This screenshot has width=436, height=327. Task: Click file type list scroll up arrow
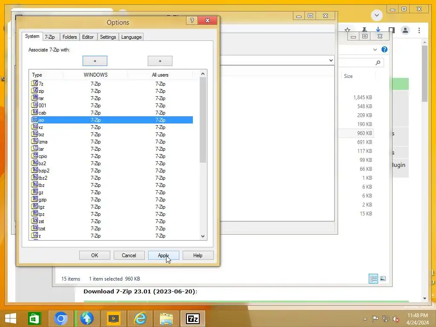(203, 74)
